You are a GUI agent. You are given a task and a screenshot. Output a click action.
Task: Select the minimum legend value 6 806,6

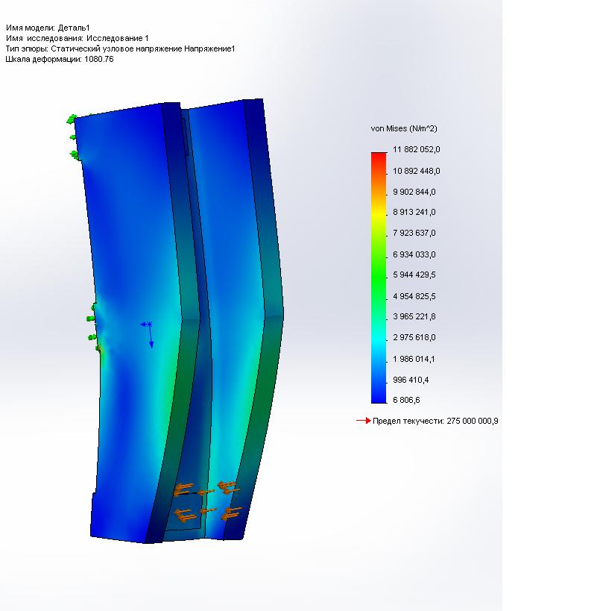click(406, 400)
